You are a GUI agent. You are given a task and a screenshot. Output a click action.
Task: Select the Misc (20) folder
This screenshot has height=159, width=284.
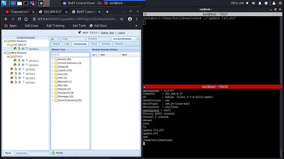[x=63, y=85]
